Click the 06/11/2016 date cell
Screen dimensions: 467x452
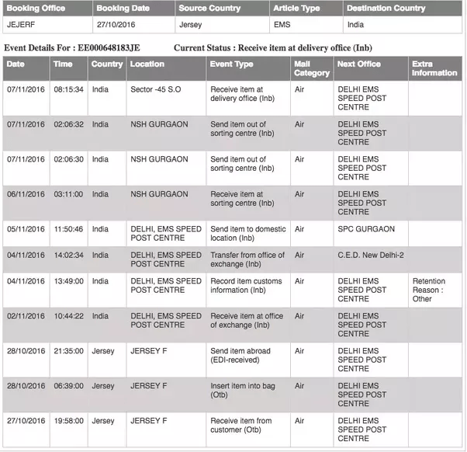26,203
